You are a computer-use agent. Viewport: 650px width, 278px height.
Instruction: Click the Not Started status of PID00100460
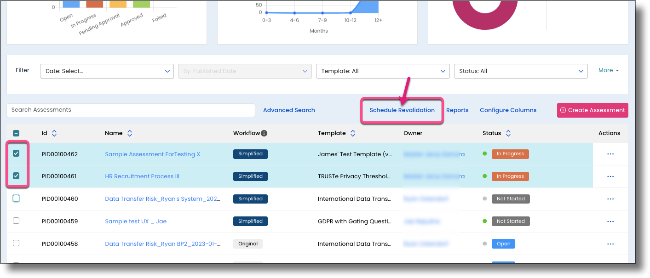click(511, 199)
